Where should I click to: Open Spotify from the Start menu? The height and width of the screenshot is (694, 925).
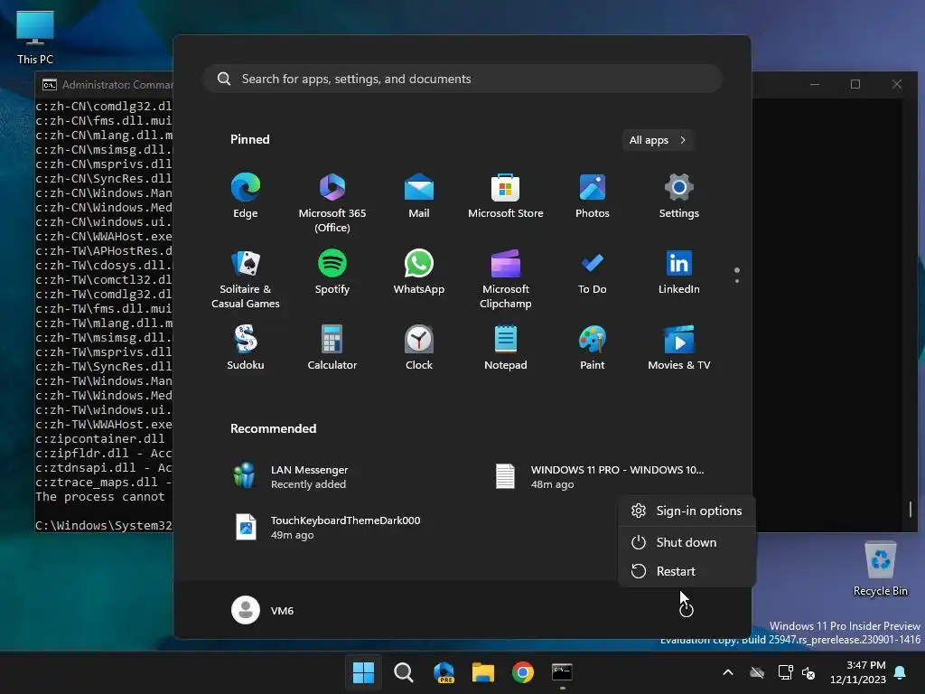coord(332,272)
